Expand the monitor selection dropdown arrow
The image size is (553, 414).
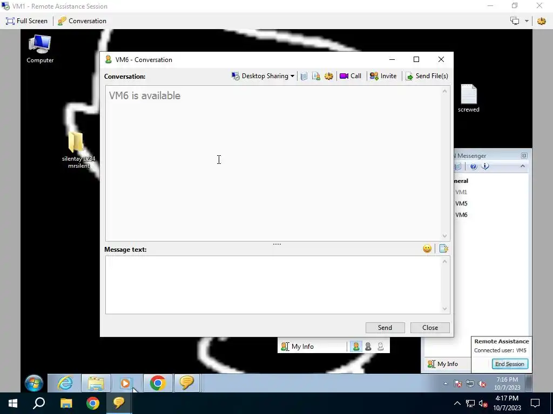point(527,21)
